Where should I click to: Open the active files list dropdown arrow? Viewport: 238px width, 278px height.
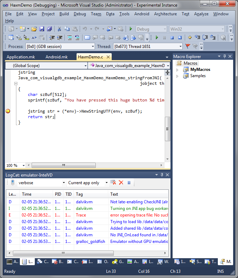click(167, 57)
